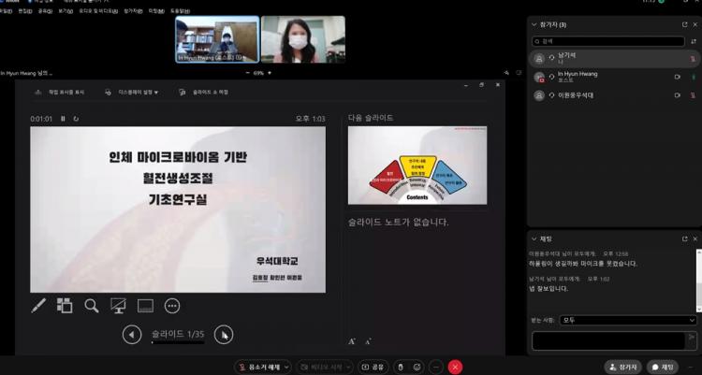
Task: Click 슬라이드 쇼 마침 to end show
Action: pyautogui.click(x=206, y=93)
